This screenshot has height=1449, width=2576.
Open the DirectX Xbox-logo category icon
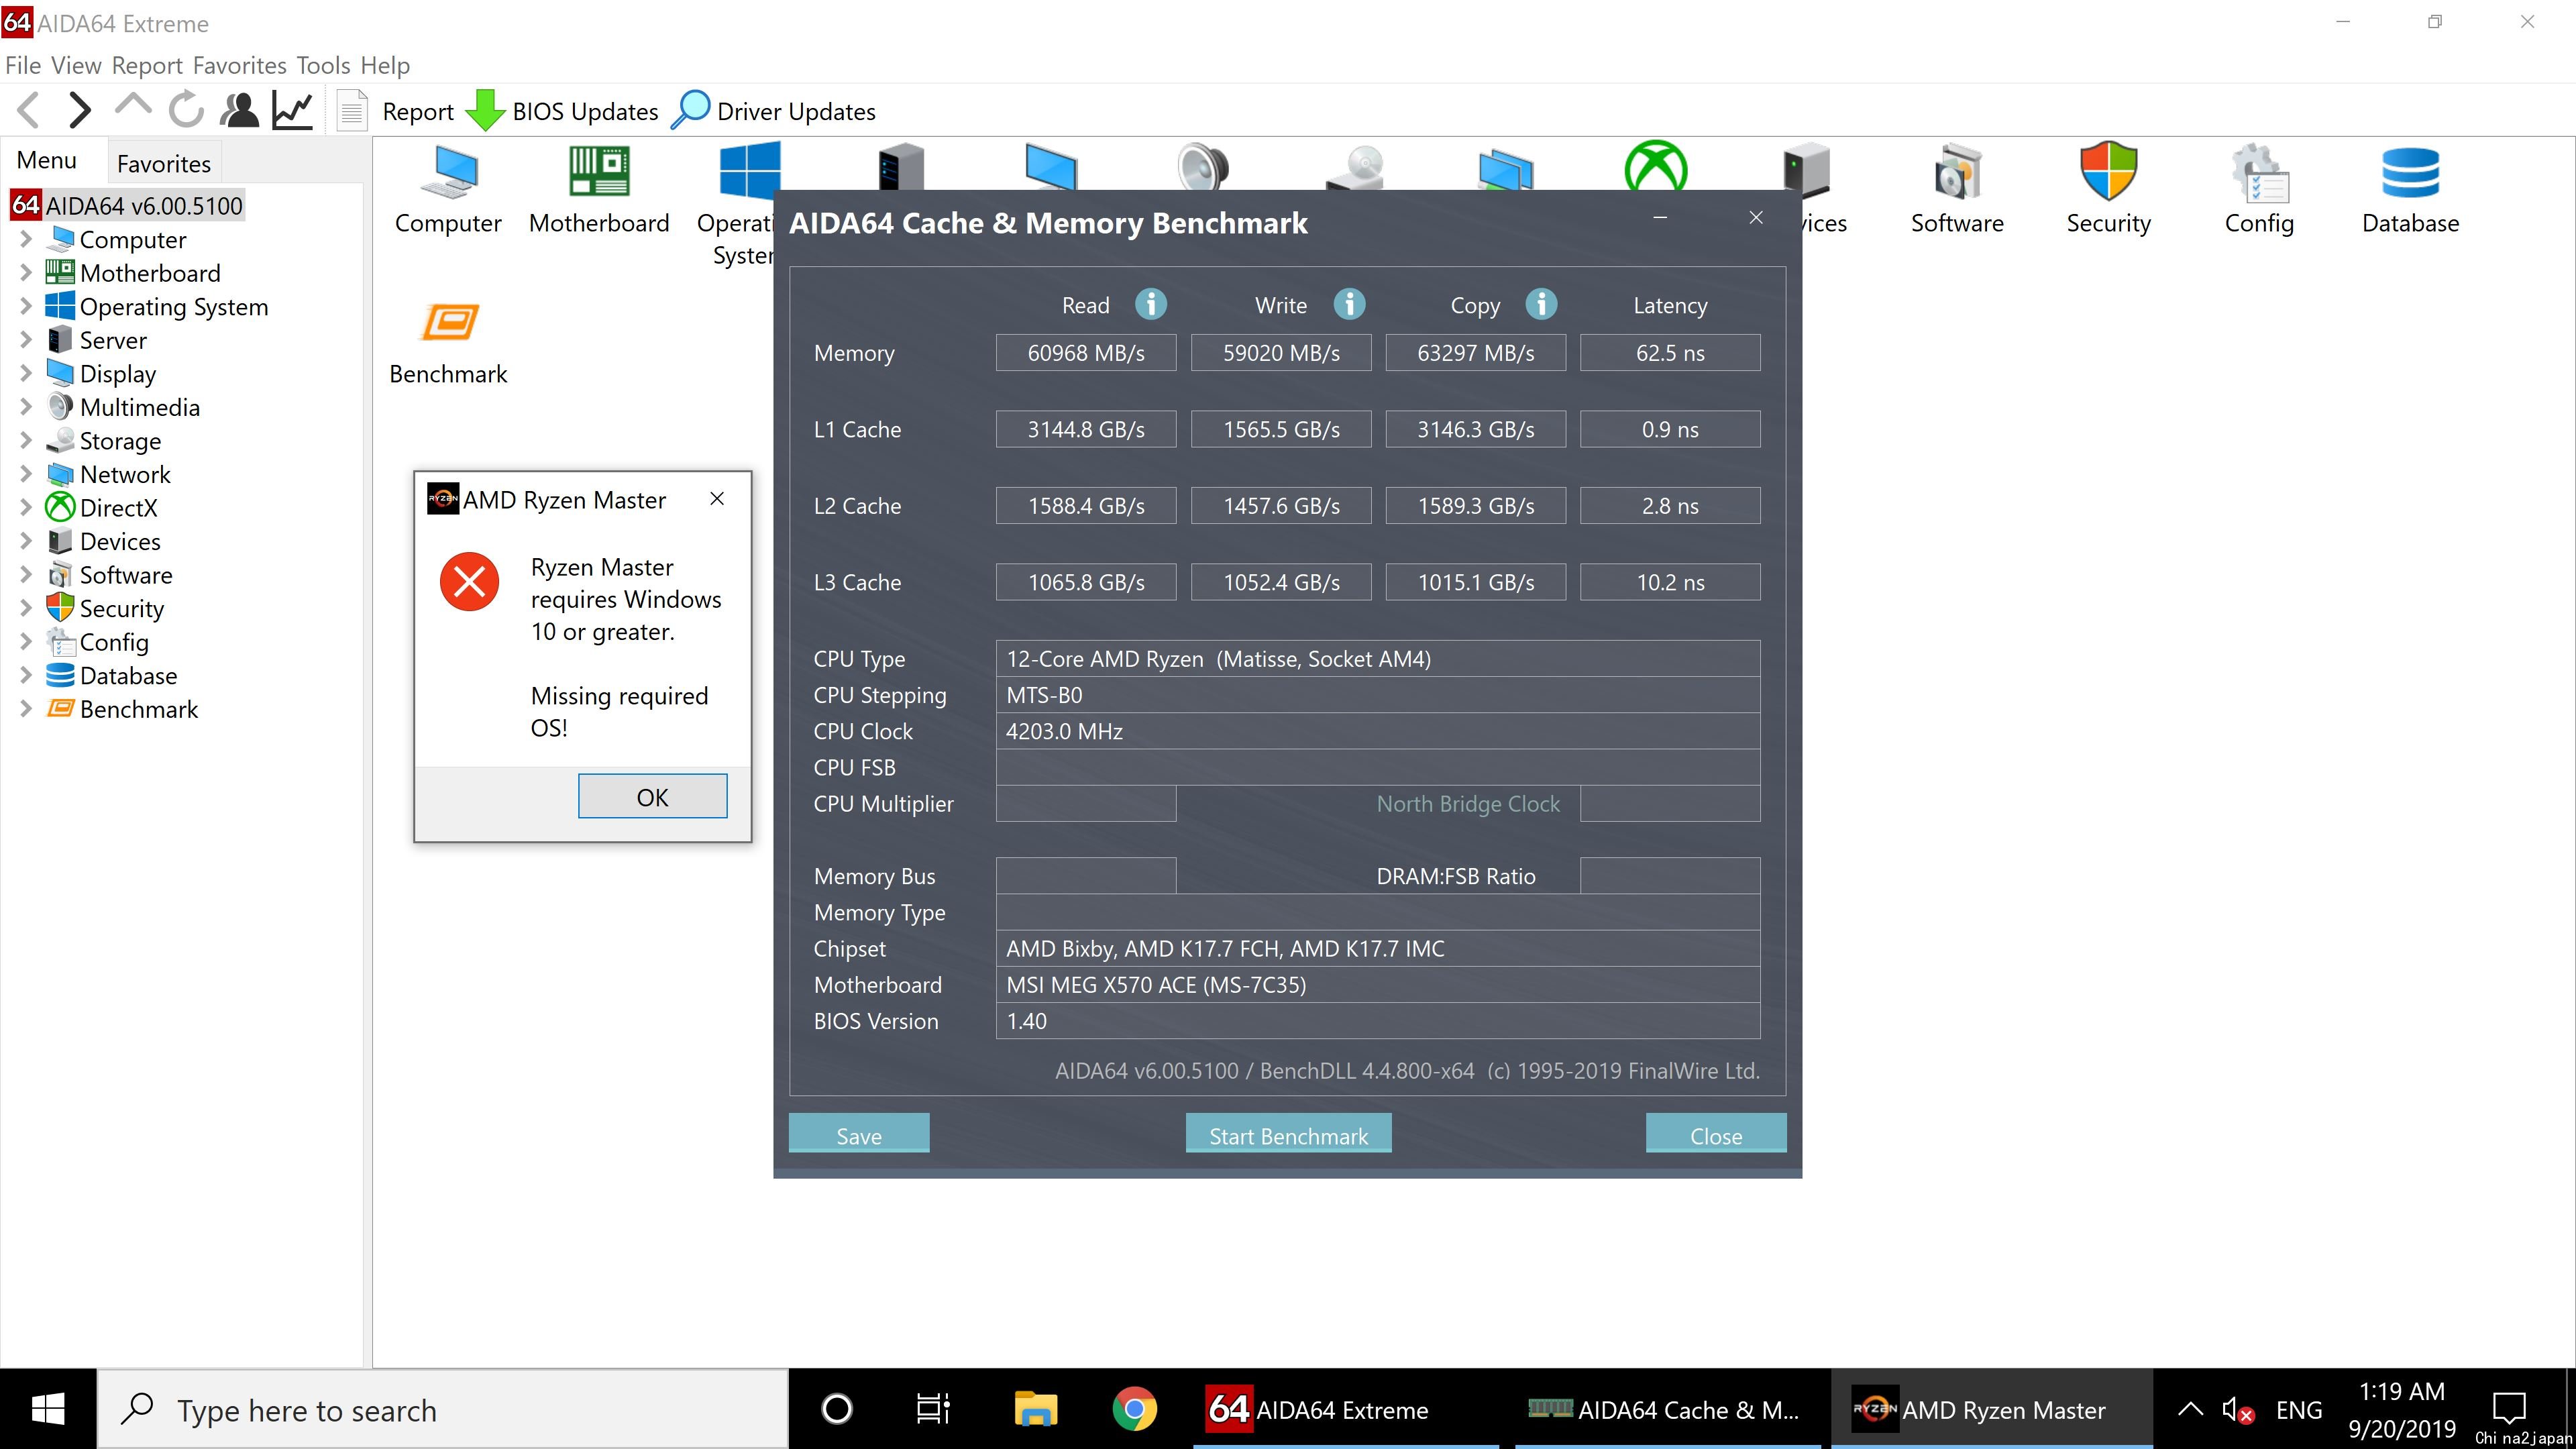1656,166
